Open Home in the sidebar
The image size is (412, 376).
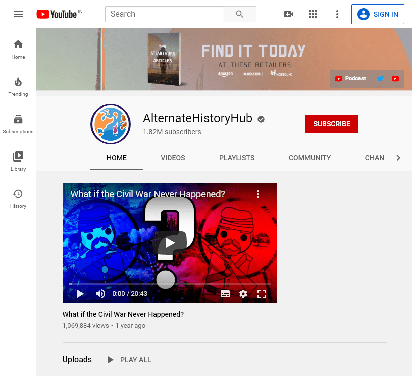(x=18, y=49)
